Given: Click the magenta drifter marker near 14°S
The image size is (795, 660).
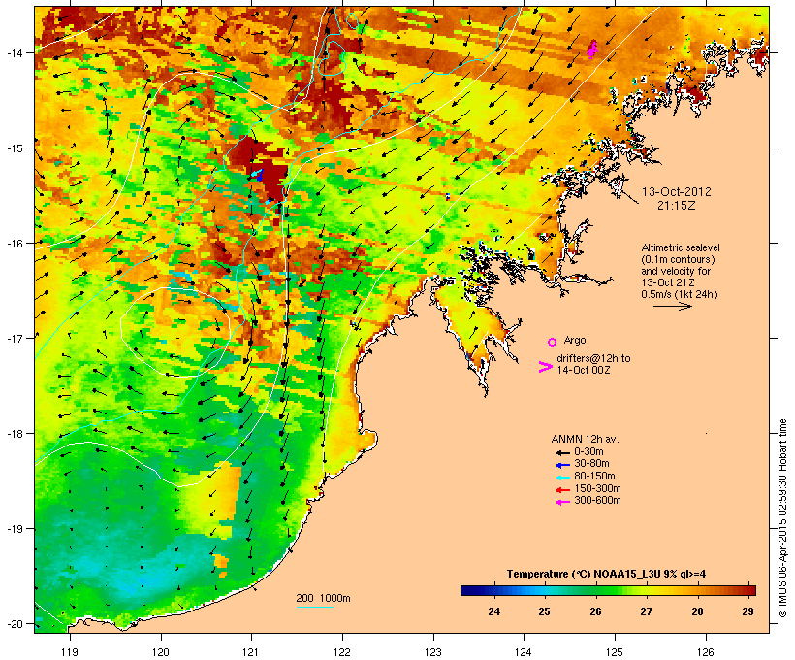Looking at the screenshot, I should (592, 49).
